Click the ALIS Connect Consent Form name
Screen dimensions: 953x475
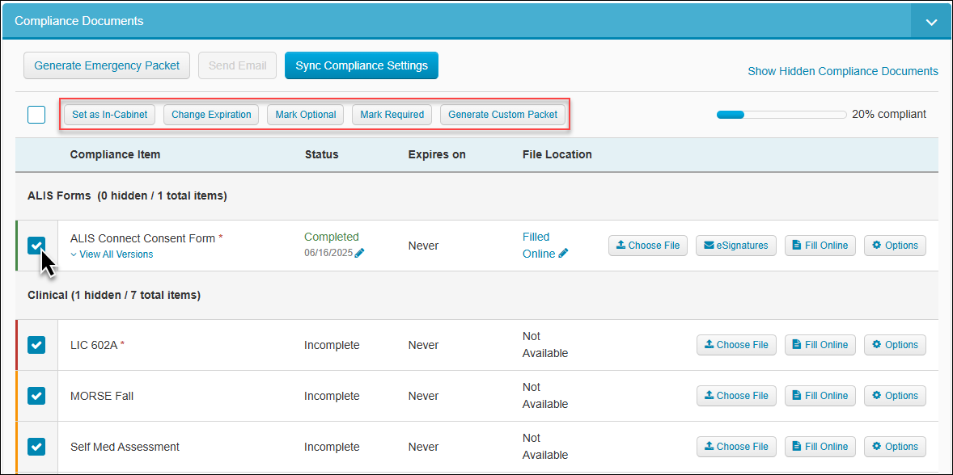click(x=143, y=238)
